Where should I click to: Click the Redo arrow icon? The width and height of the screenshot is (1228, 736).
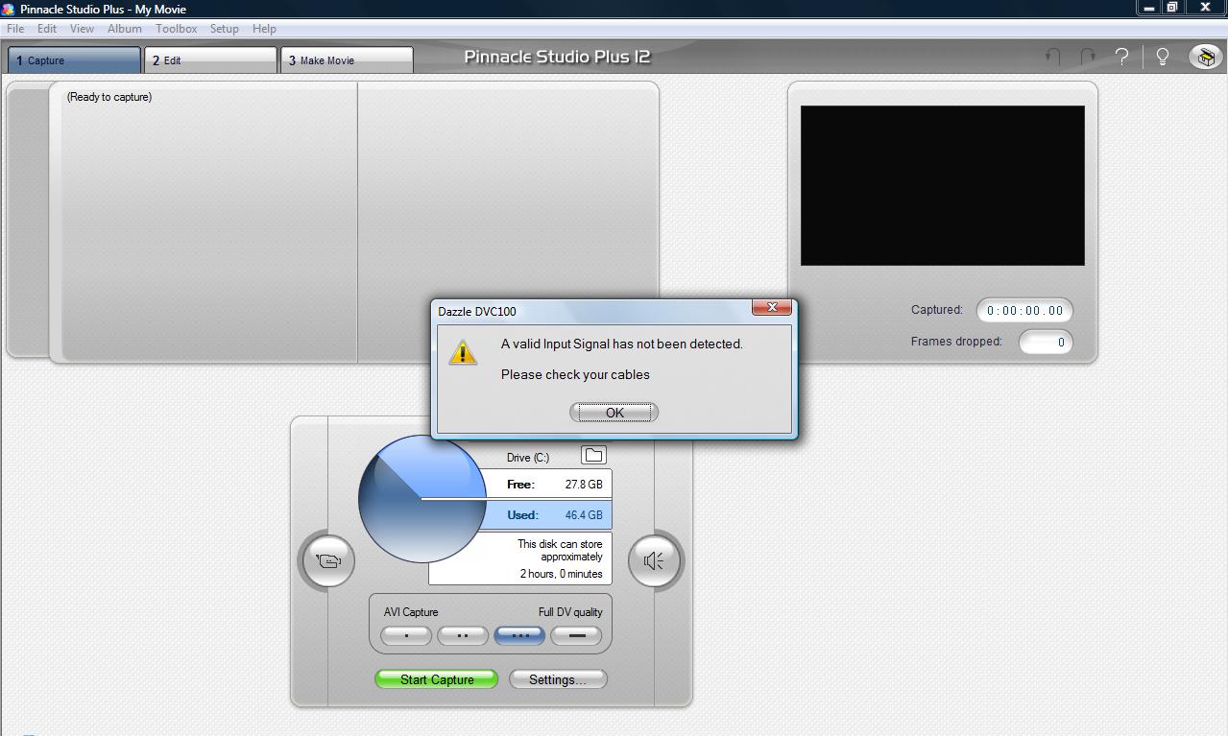1087,58
